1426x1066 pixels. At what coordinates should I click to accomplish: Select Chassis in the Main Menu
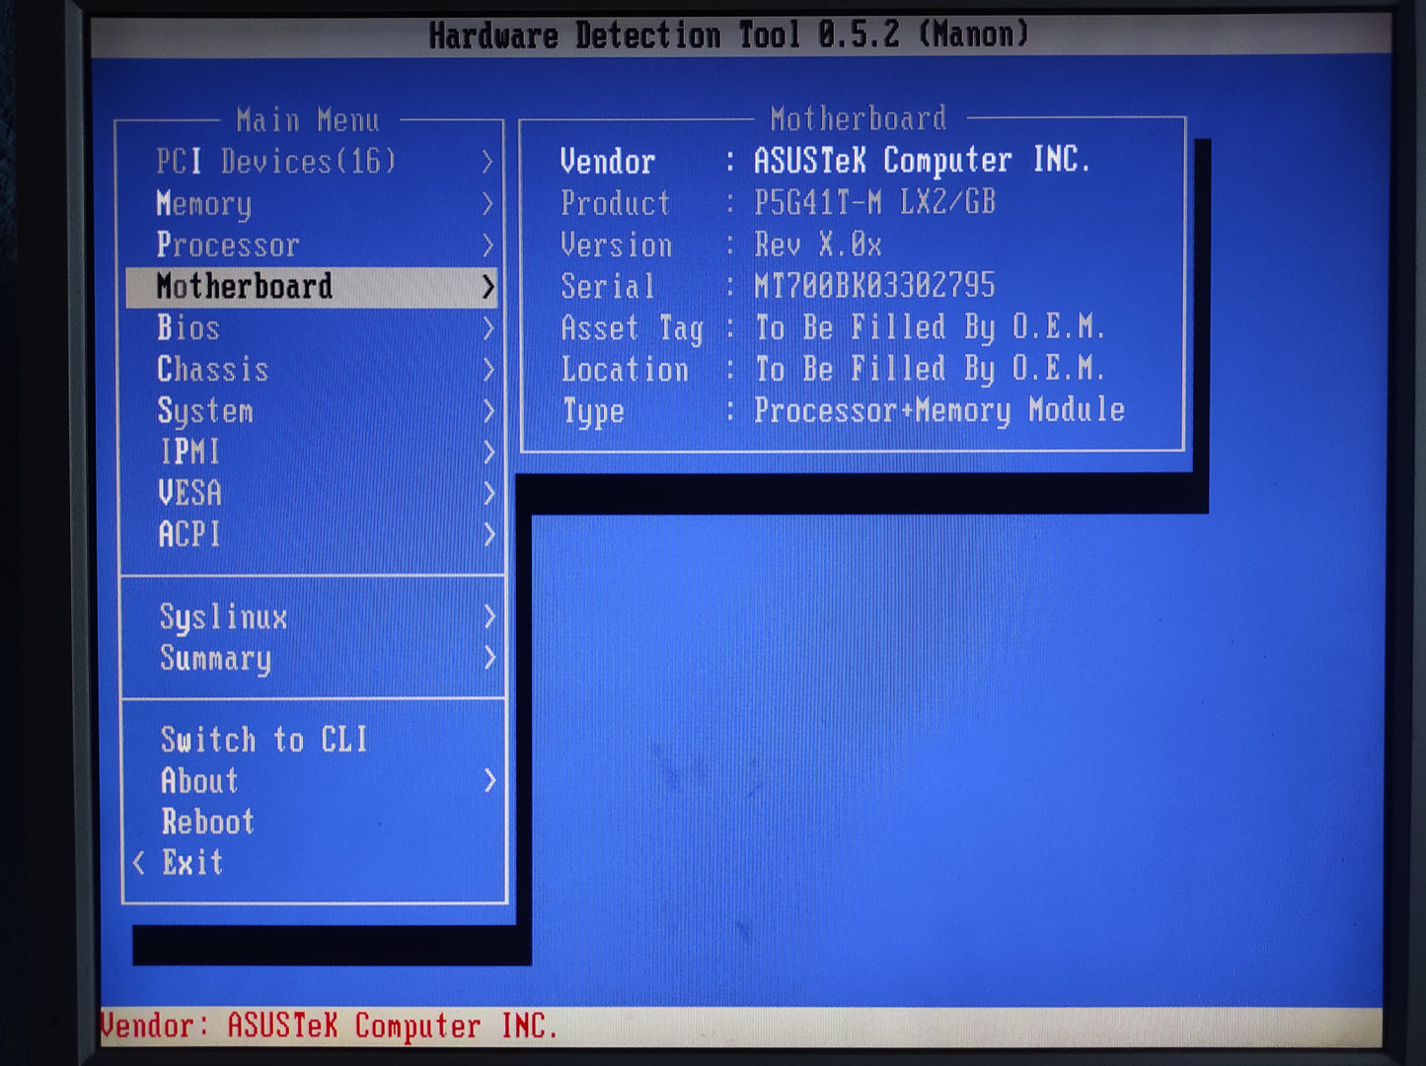click(x=213, y=370)
